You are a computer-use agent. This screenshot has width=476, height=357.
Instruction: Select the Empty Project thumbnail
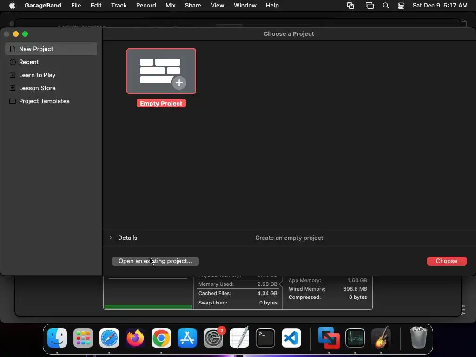161,71
